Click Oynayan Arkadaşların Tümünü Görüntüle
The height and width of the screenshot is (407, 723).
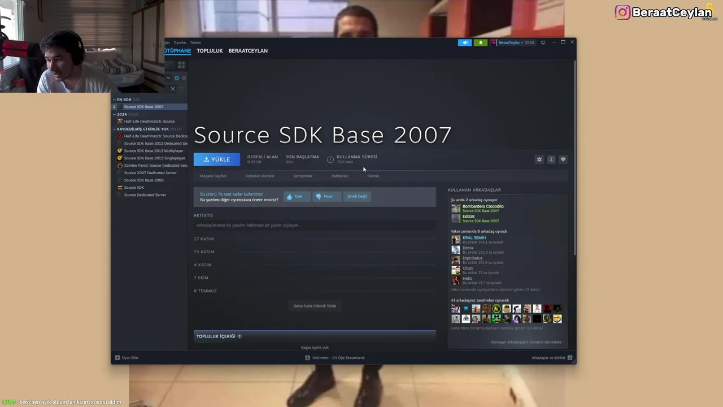click(x=526, y=343)
